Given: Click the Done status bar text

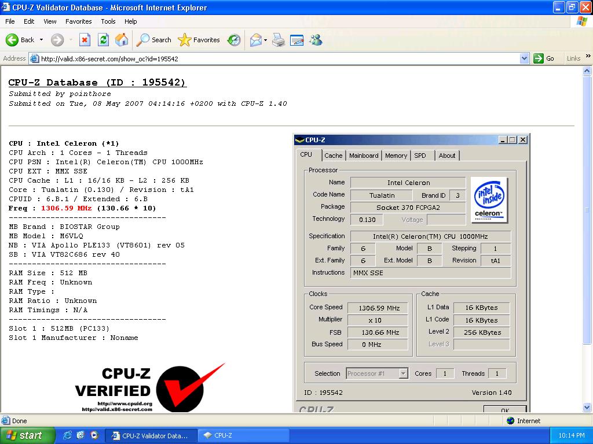Looking at the screenshot, I should [x=19, y=421].
